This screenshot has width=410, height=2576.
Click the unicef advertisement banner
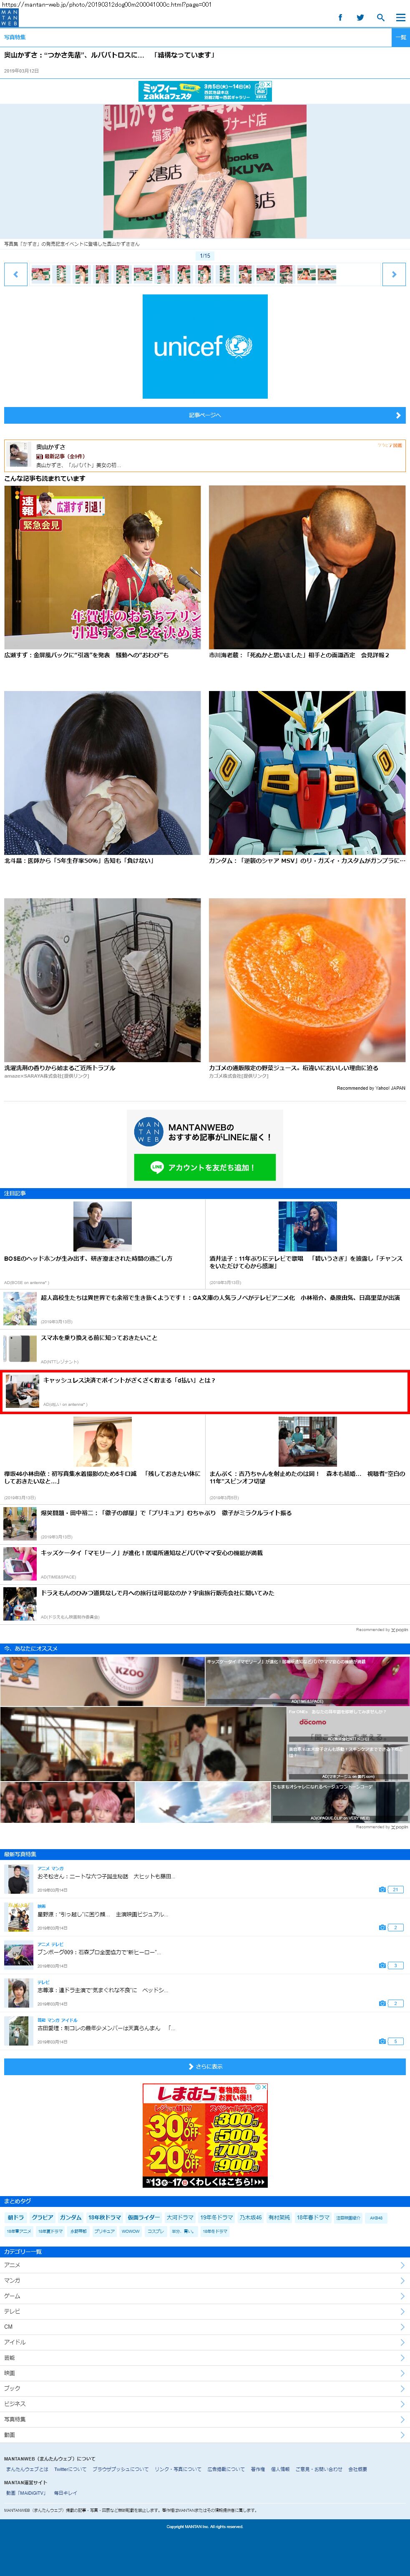(x=205, y=346)
